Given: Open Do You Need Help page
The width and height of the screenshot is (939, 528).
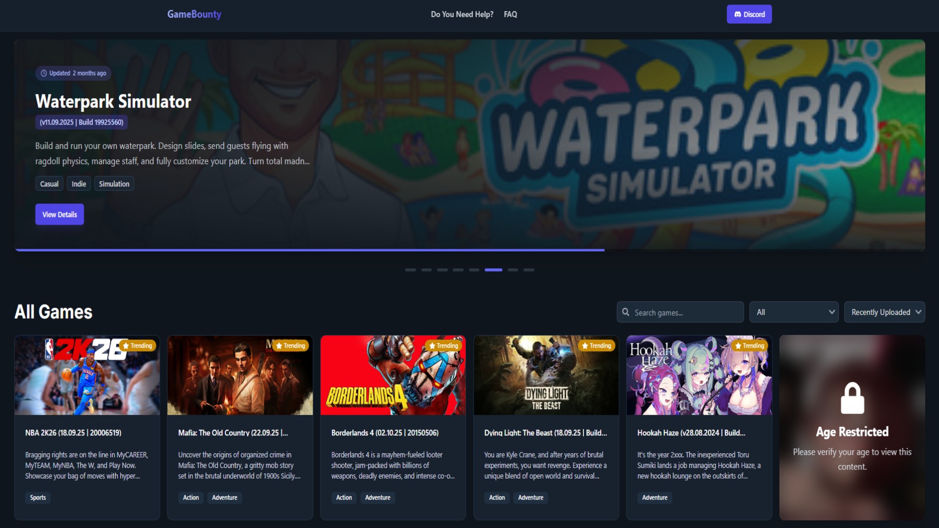Looking at the screenshot, I should 462,14.
